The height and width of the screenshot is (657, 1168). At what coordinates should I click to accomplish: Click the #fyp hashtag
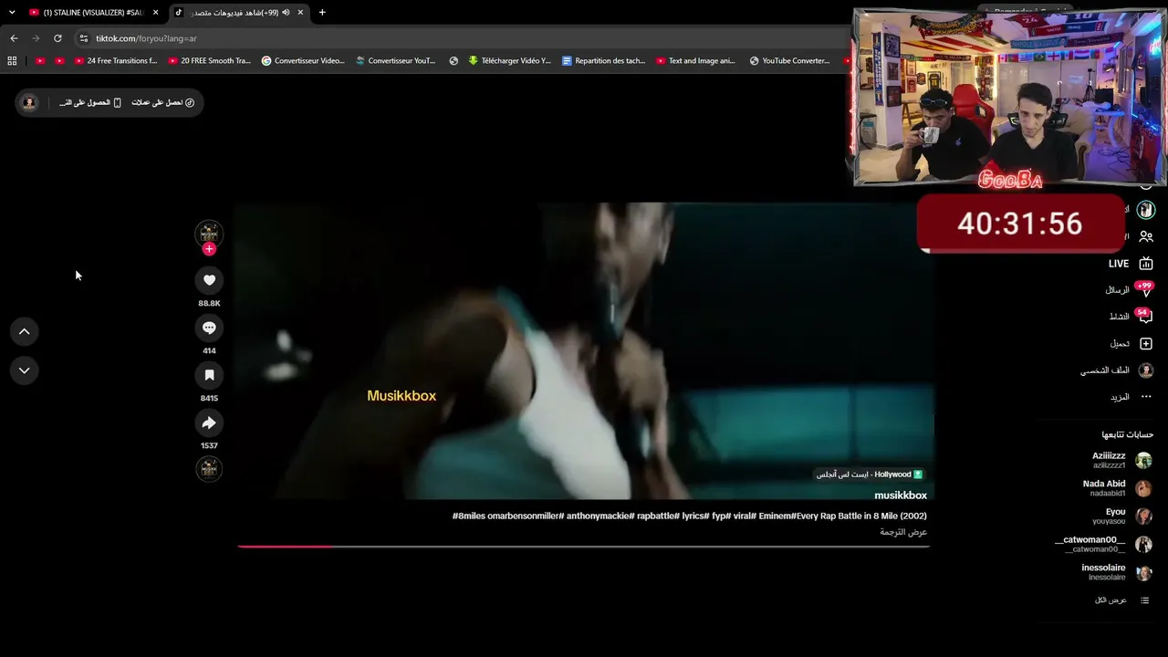(x=720, y=516)
